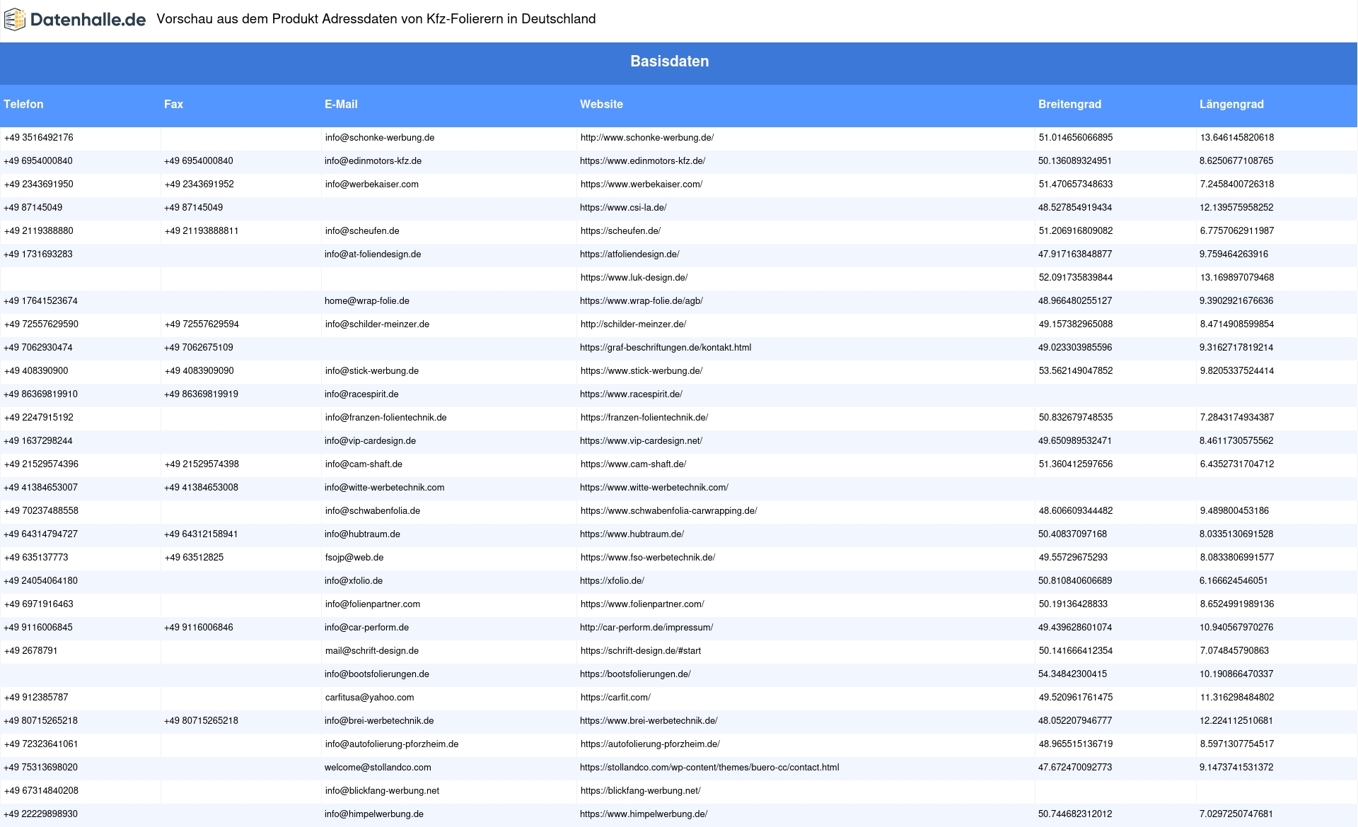Select fax number +49 7062675109
The image size is (1358, 827).
199,348
